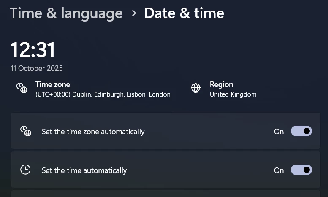Click the UTC+00:00 Dublin, Edinburgh, Lisbon, London text
The width and height of the screenshot is (328, 197).
pyautogui.click(x=103, y=94)
